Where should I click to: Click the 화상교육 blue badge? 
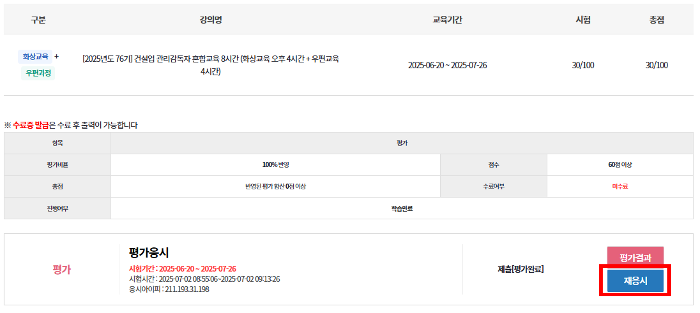click(x=35, y=56)
